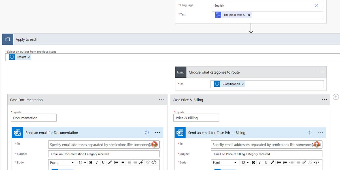
Task: Open help for Send an email for Case Price - Billing
Action: click(309, 132)
